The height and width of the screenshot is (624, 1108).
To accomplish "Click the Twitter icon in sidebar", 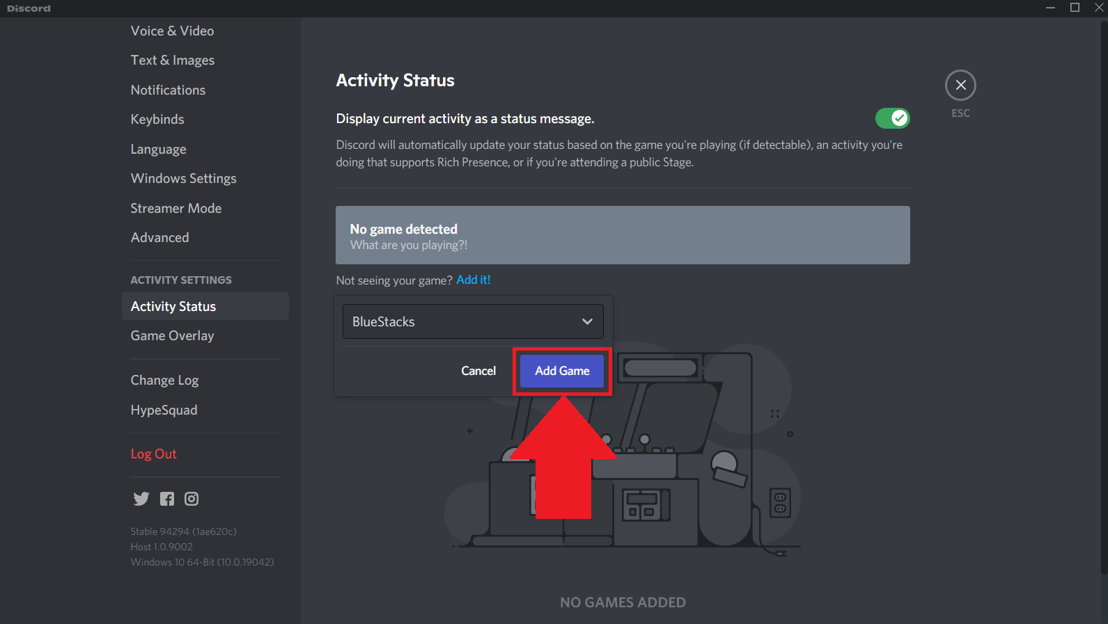I will 141,499.
